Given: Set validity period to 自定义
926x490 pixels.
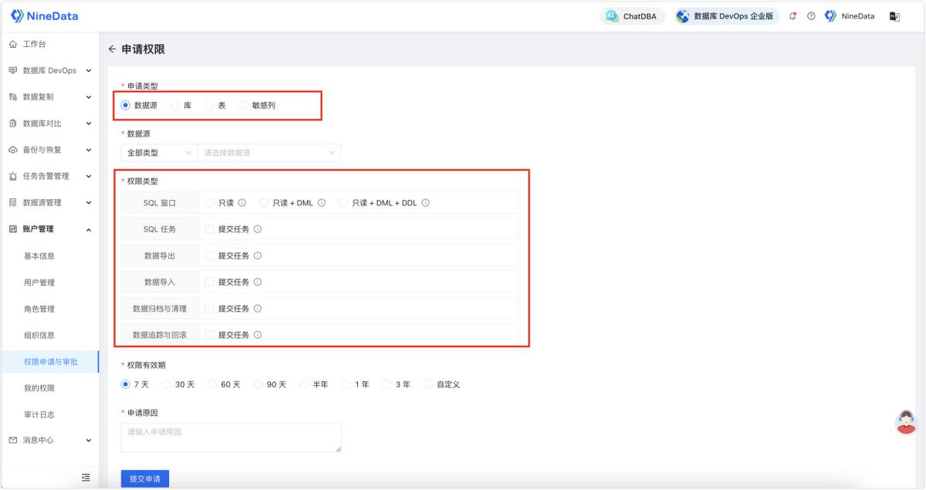Looking at the screenshot, I should pyautogui.click(x=428, y=384).
